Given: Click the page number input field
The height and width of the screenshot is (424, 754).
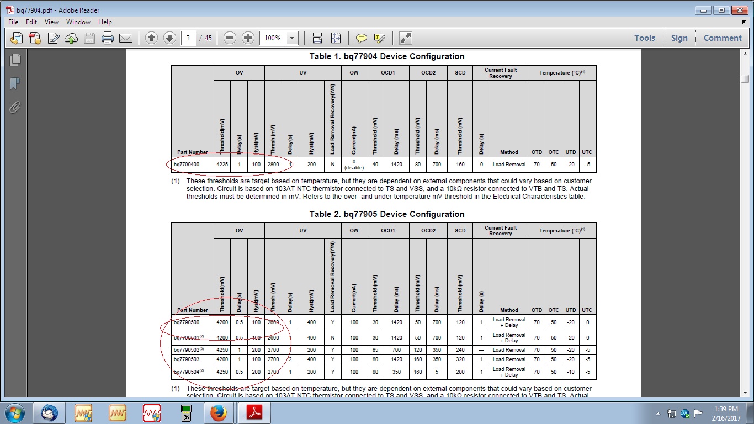Looking at the screenshot, I should click(188, 38).
